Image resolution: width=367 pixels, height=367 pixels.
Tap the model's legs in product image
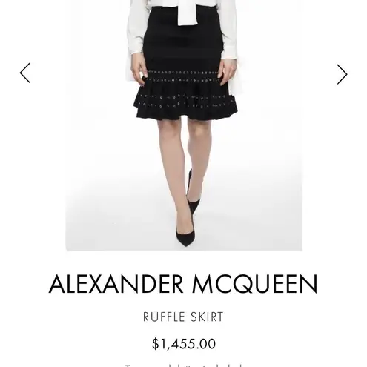pos(184,168)
